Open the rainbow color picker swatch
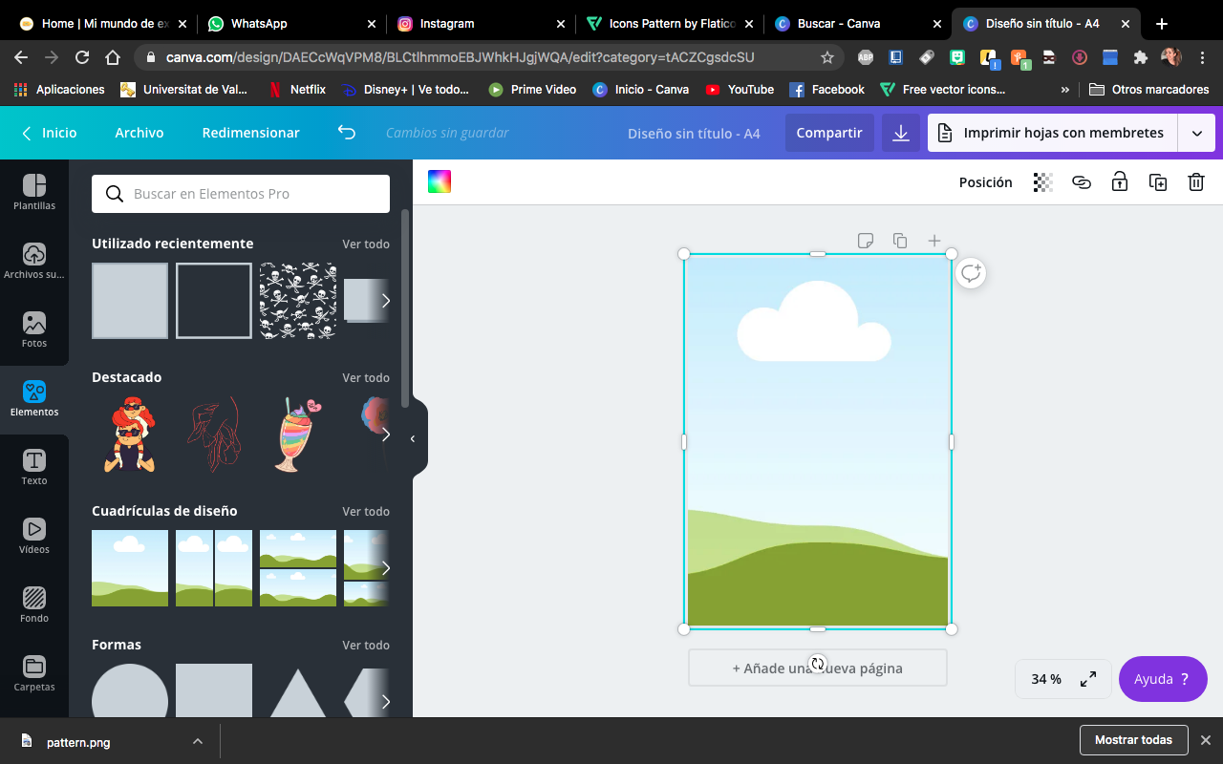Screen dimensions: 1223x764 [x=440, y=182]
